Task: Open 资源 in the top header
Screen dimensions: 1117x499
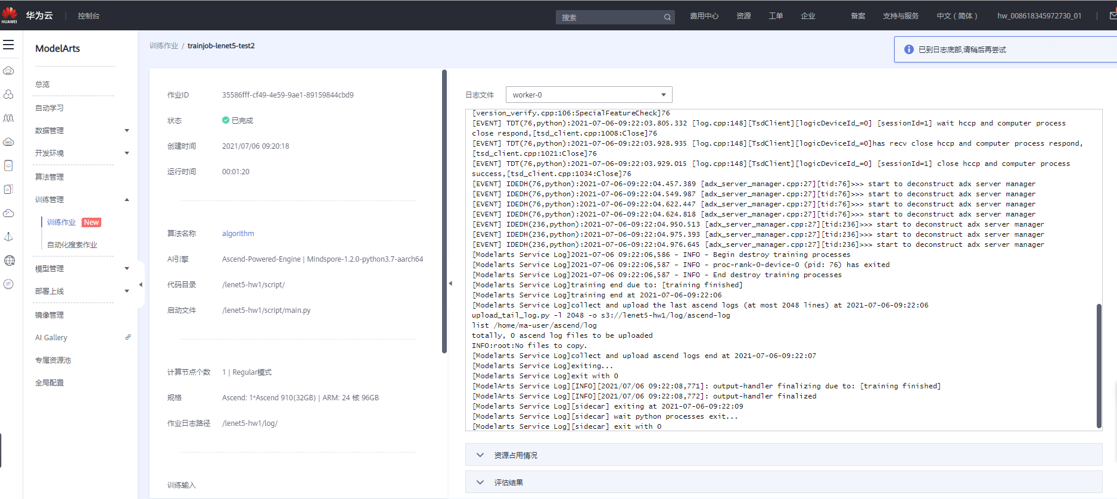Action: coord(743,16)
